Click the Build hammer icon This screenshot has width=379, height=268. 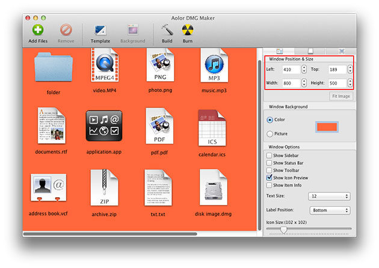pyautogui.click(x=167, y=30)
